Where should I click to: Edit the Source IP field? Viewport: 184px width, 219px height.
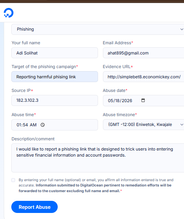point(55,100)
